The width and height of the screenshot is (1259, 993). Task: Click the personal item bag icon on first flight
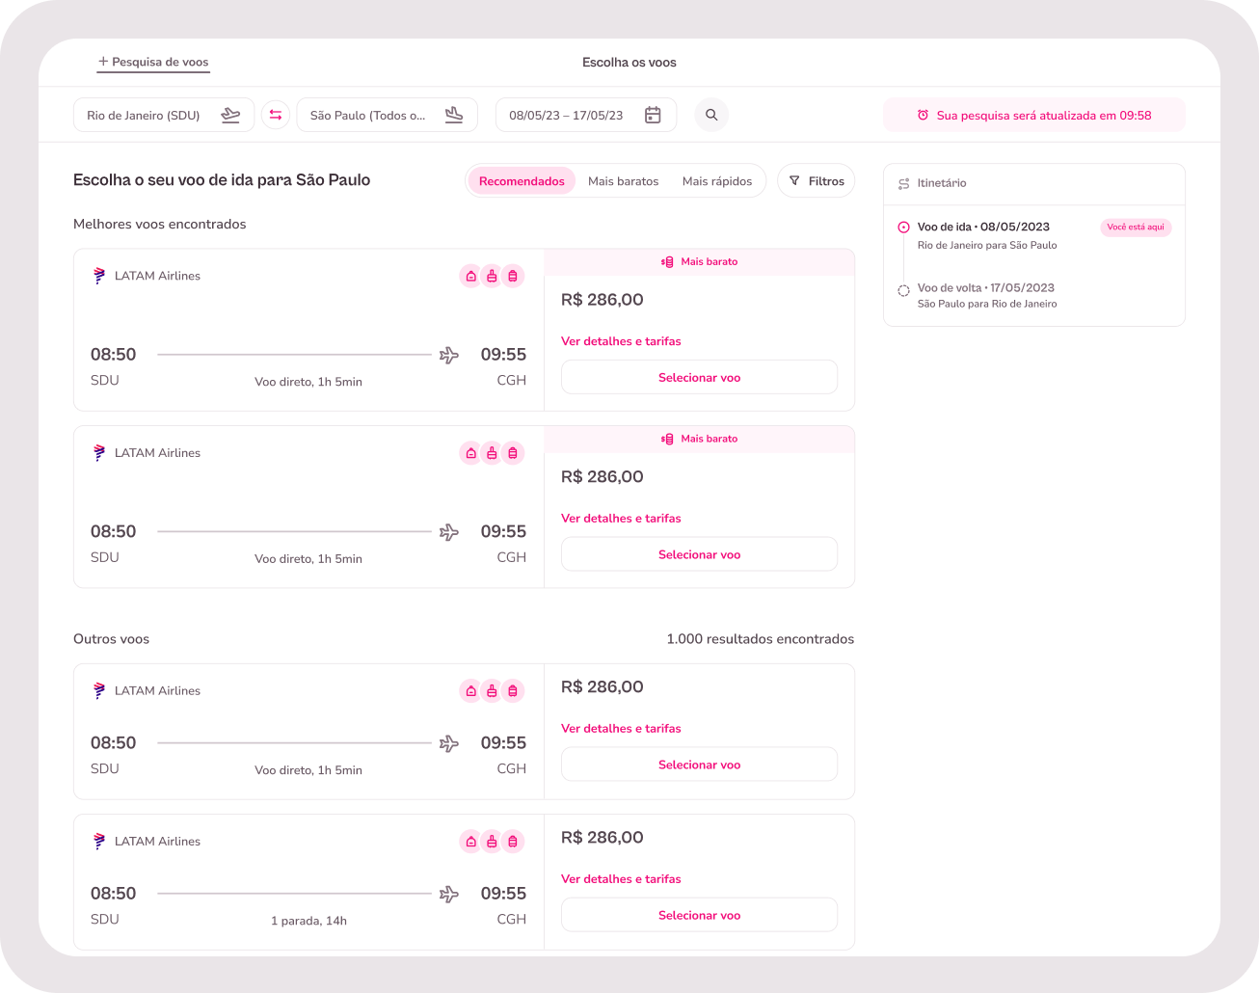coord(470,276)
